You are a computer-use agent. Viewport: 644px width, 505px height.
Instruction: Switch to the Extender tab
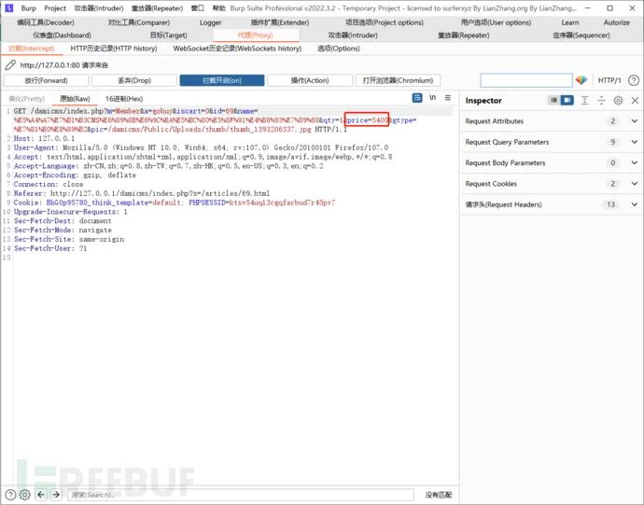[280, 22]
